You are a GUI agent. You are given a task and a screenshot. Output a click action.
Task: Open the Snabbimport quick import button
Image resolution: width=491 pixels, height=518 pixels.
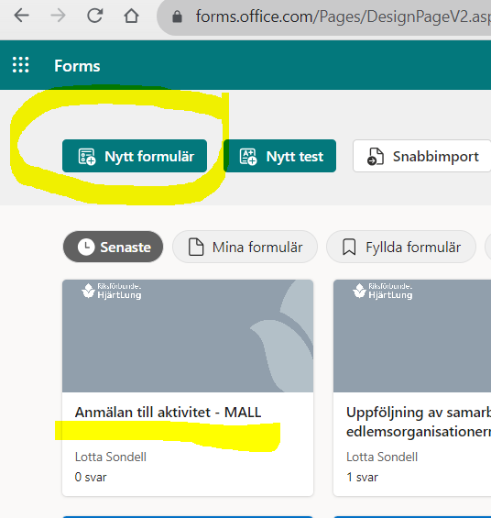(x=422, y=156)
